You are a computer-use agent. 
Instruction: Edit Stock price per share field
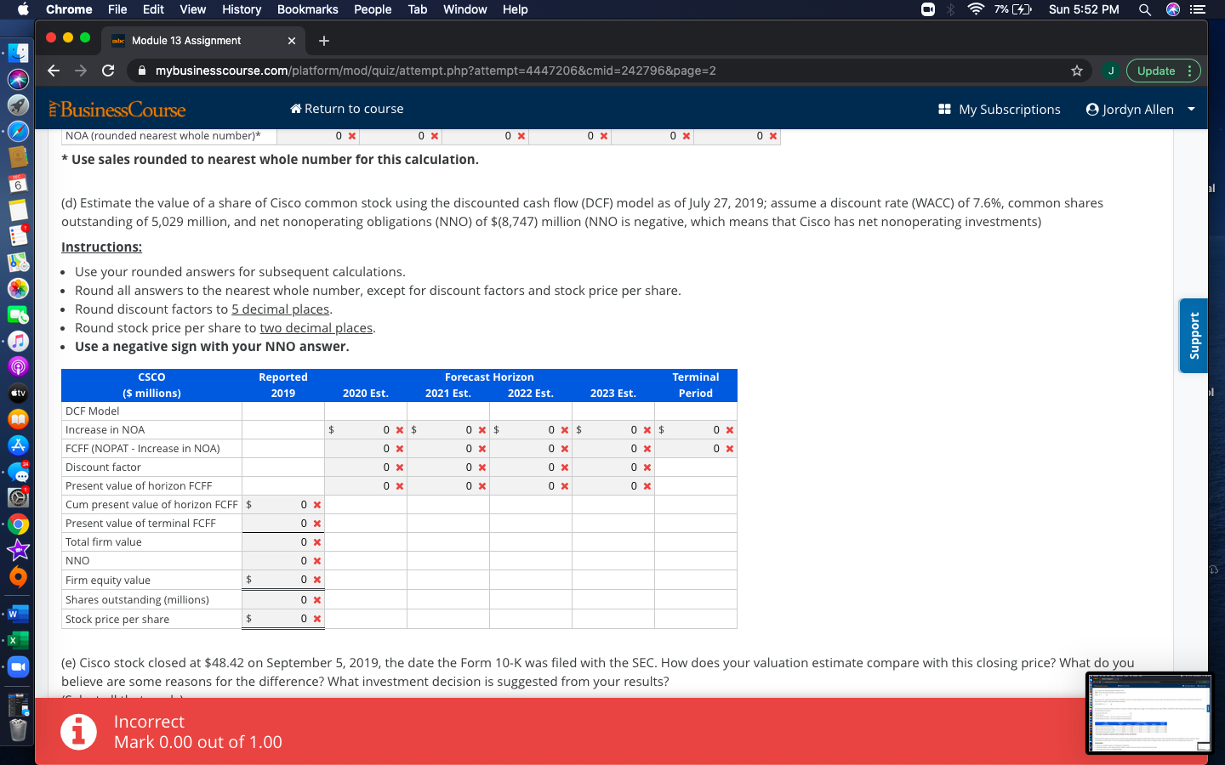click(x=282, y=619)
